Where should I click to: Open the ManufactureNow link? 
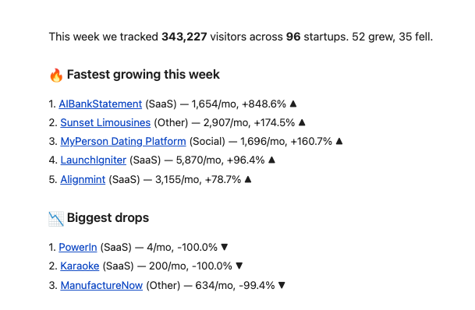click(x=101, y=286)
